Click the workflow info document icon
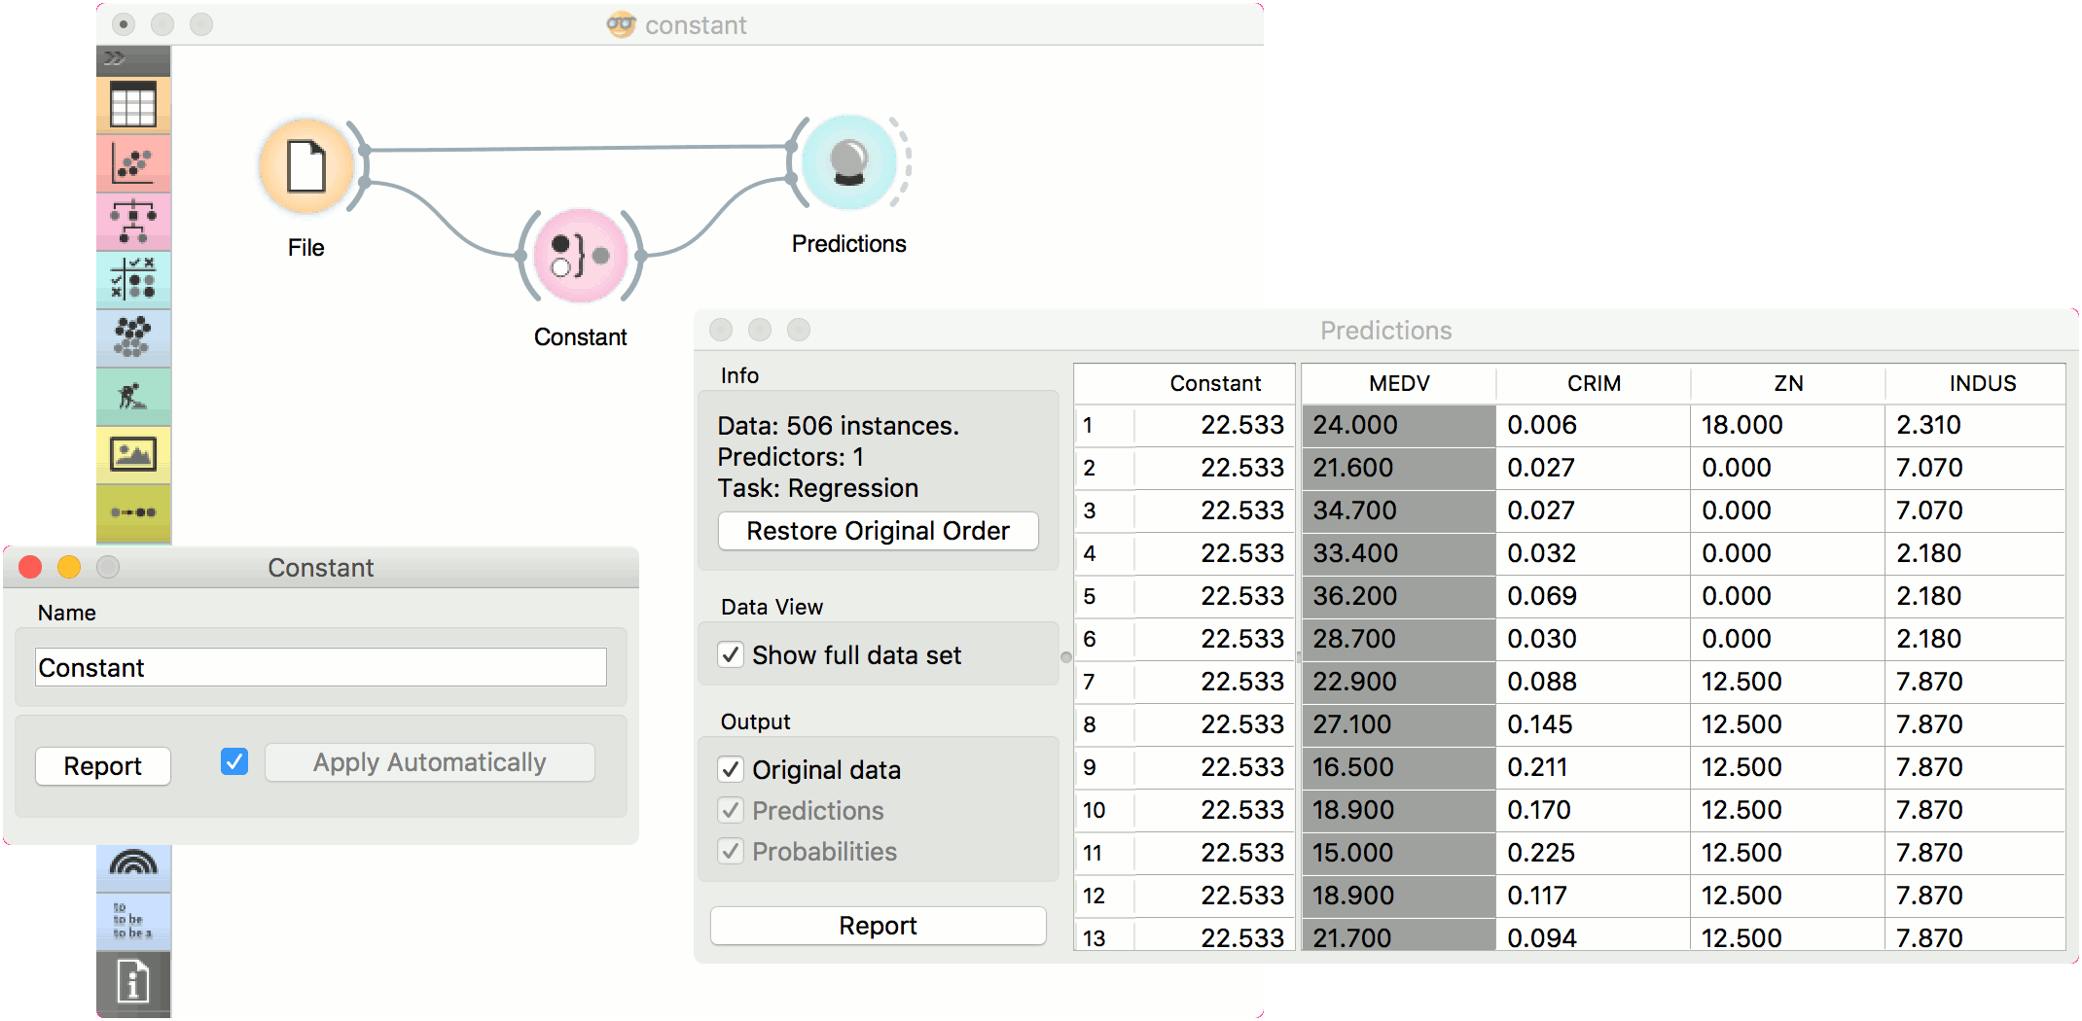The height and width of the screenshot is (1021, 2082). point(133,980)
